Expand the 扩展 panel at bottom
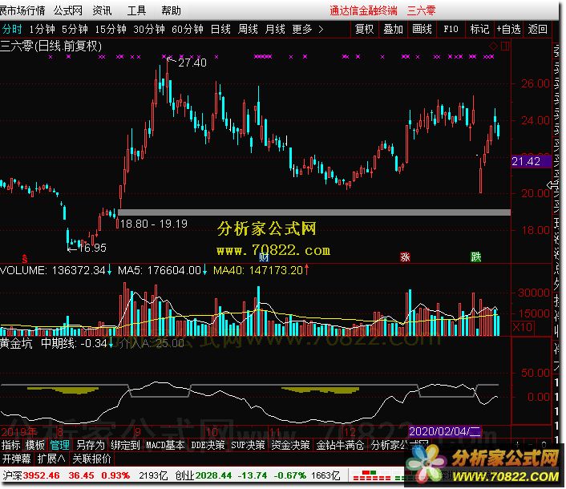 click(51, 459)
